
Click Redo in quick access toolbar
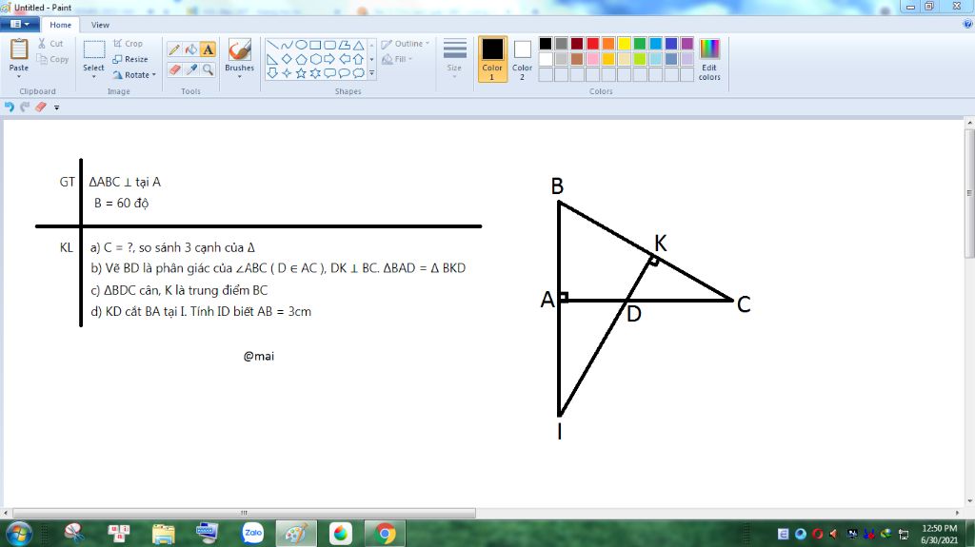(25, 107)
